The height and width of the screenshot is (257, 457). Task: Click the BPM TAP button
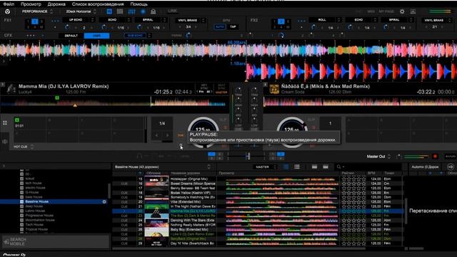[x=233, y=27]
